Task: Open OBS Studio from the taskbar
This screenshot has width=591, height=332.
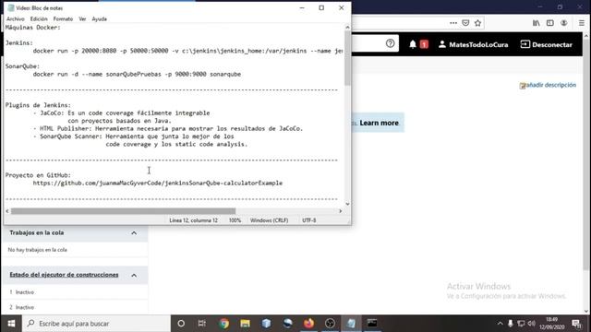Action: point(330,324)
